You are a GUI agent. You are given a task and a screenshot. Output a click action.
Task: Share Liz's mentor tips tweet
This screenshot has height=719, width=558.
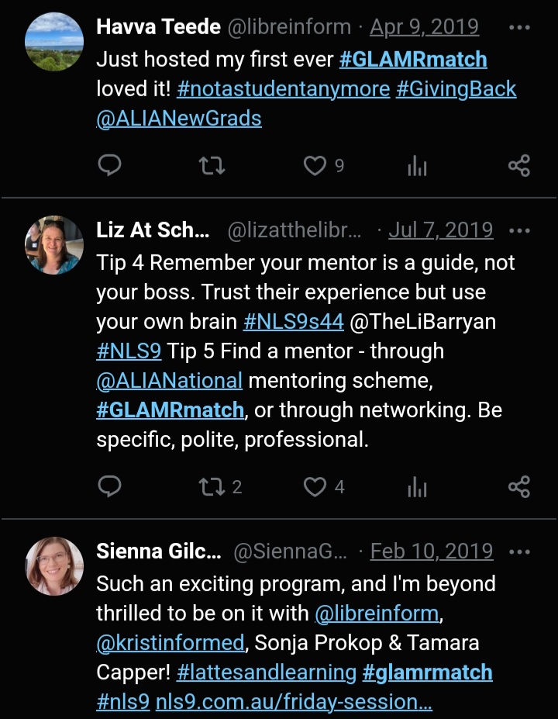518,486
